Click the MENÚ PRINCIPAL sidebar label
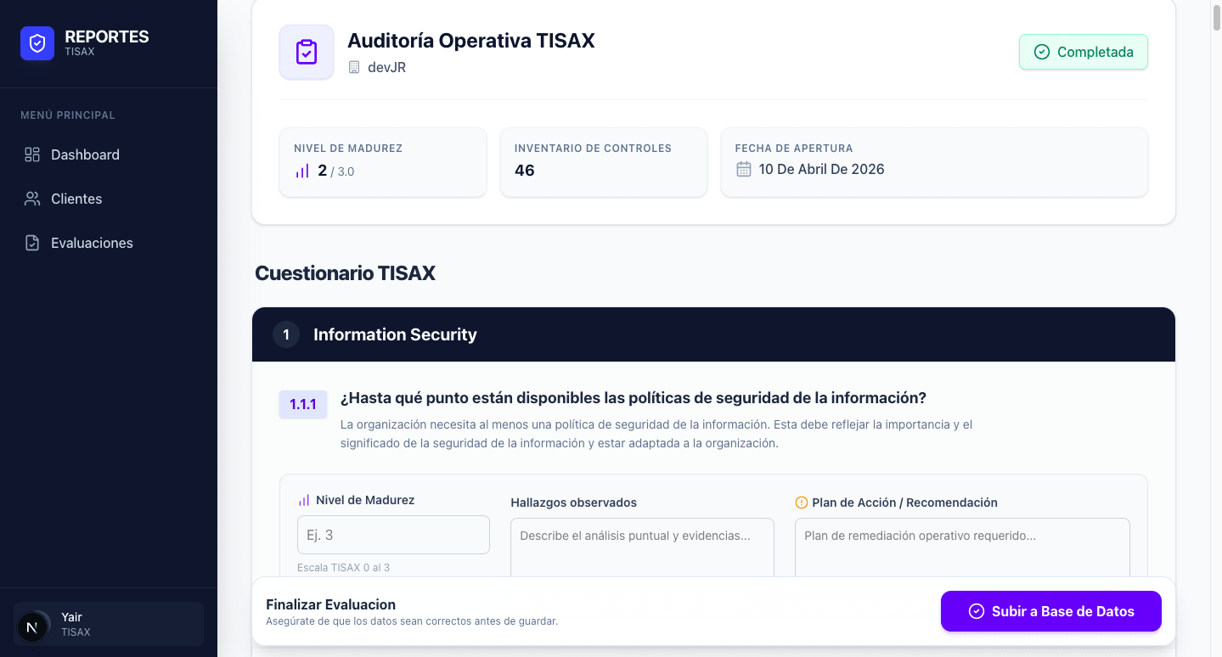Viewport: 1222px width, 657px height. click(x=68, y=115)
